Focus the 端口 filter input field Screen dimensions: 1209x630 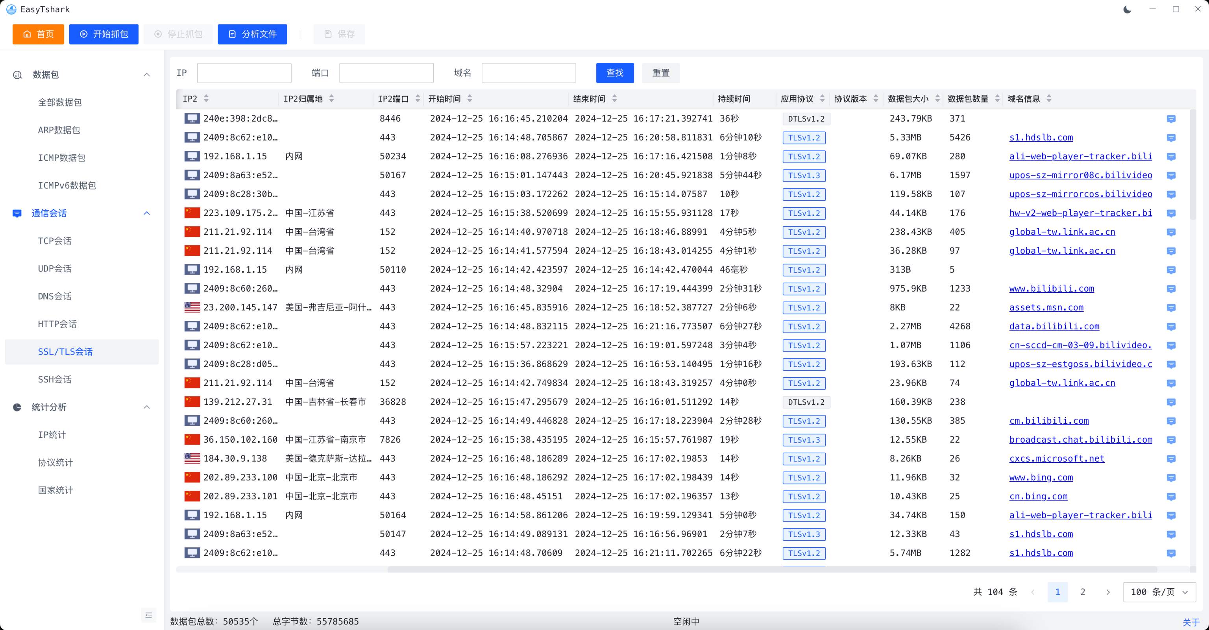pyautogui.click(x=386, y=73)
